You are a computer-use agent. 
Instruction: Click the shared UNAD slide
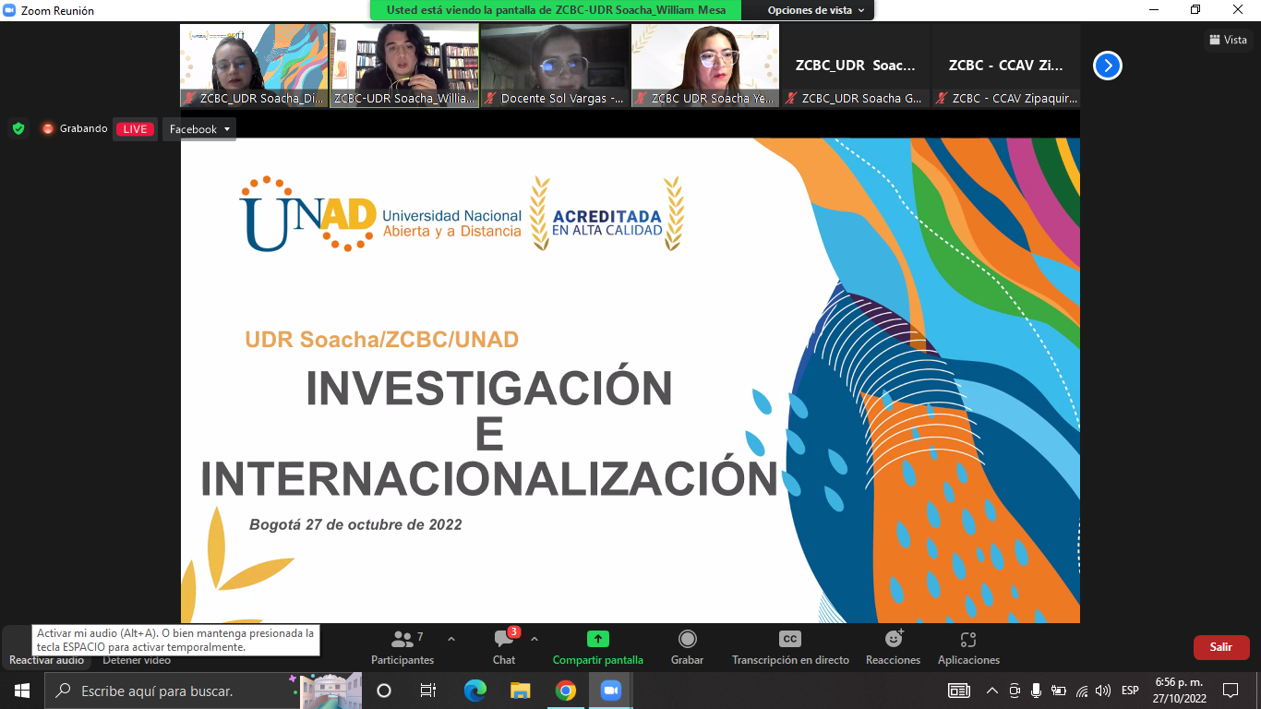click(630, 380)
